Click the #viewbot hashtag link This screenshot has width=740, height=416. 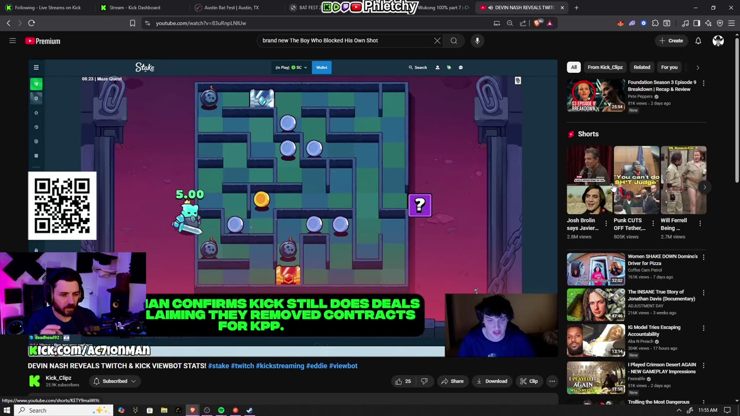point(343,366)
